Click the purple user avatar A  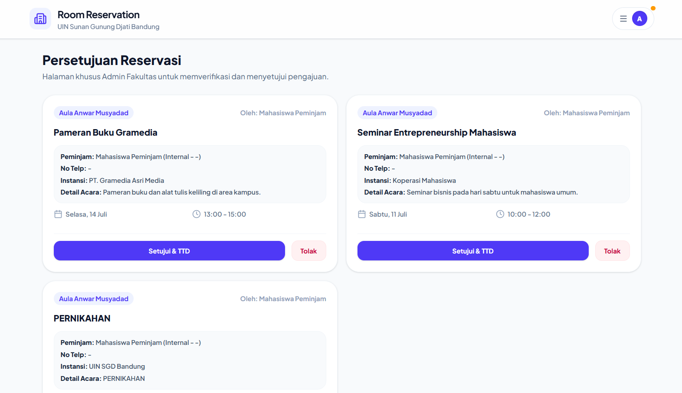tap(639, 19)
